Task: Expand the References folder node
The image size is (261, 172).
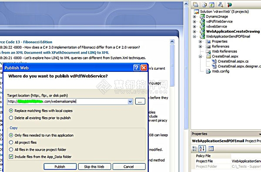Action: click(x=201, y=47)
